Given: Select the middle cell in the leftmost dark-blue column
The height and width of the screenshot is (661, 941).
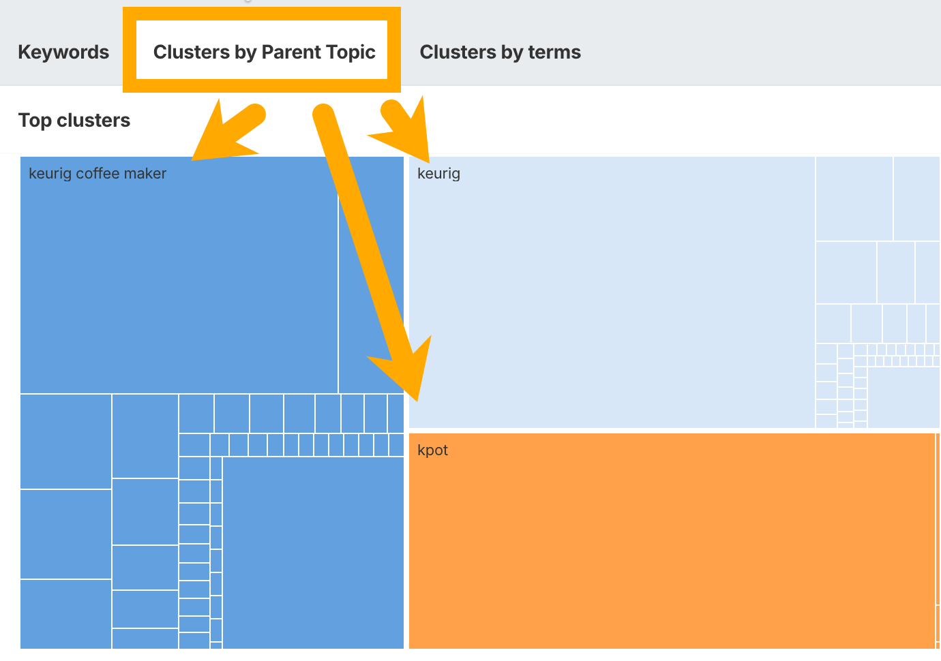Looking at the screenshot, I should click(65, 534).
